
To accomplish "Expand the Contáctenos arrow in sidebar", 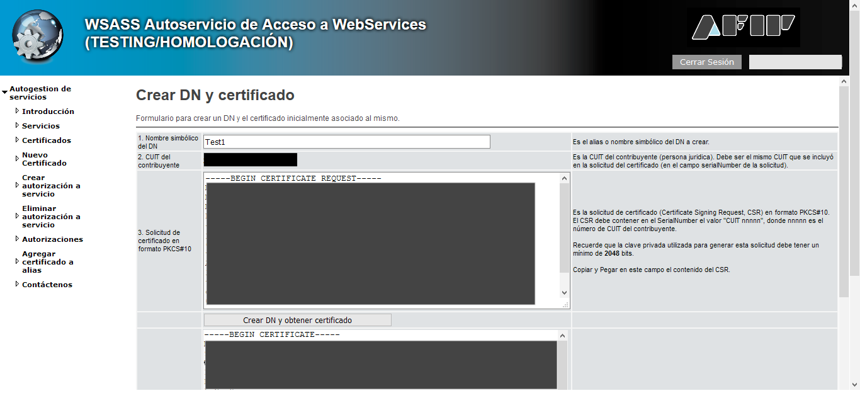I will tap(17, 284).
